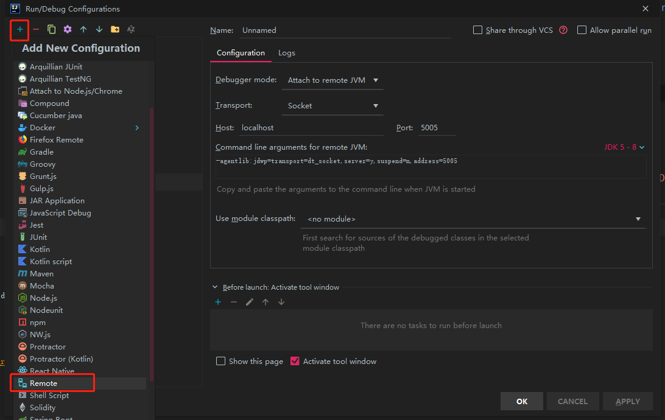Choose the Compound configuration type

click(x=80, y=103)
